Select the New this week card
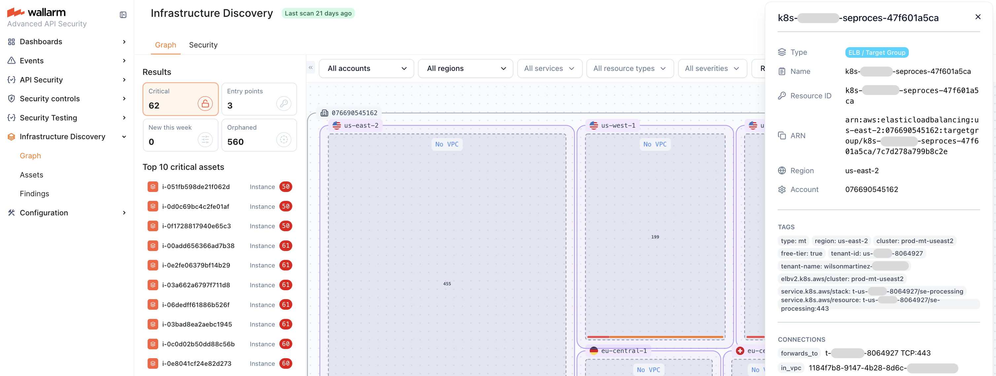The width and height of the screenshot is (996, 376). click(x=181, y=135)
